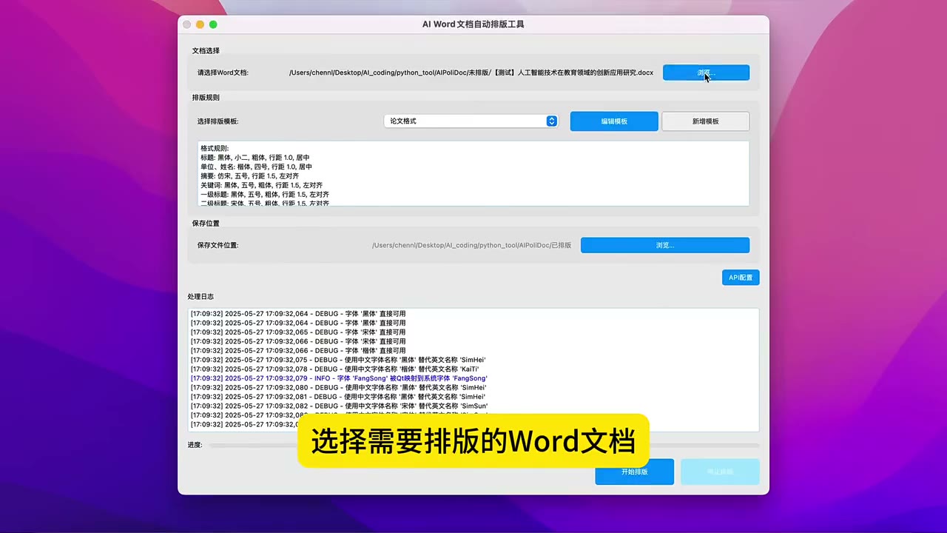Open the API配置 settings button

coord(741,278)
